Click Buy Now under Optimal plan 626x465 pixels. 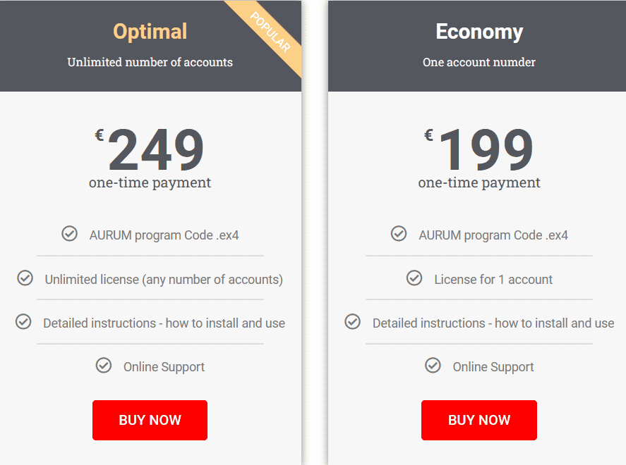click(x=150, y=420)
